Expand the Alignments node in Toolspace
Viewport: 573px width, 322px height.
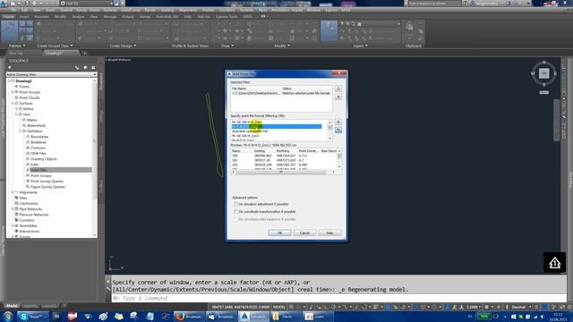[x=13, y=192]
